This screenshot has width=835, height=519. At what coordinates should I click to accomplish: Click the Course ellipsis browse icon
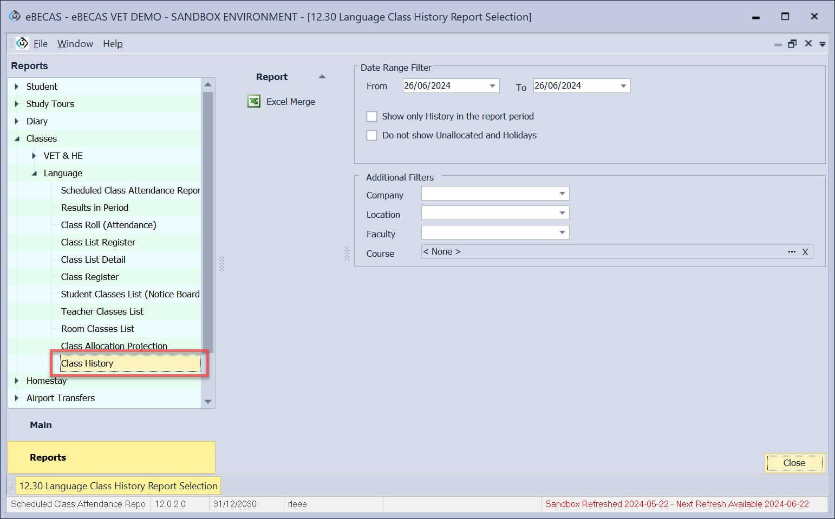pos(792,252)
